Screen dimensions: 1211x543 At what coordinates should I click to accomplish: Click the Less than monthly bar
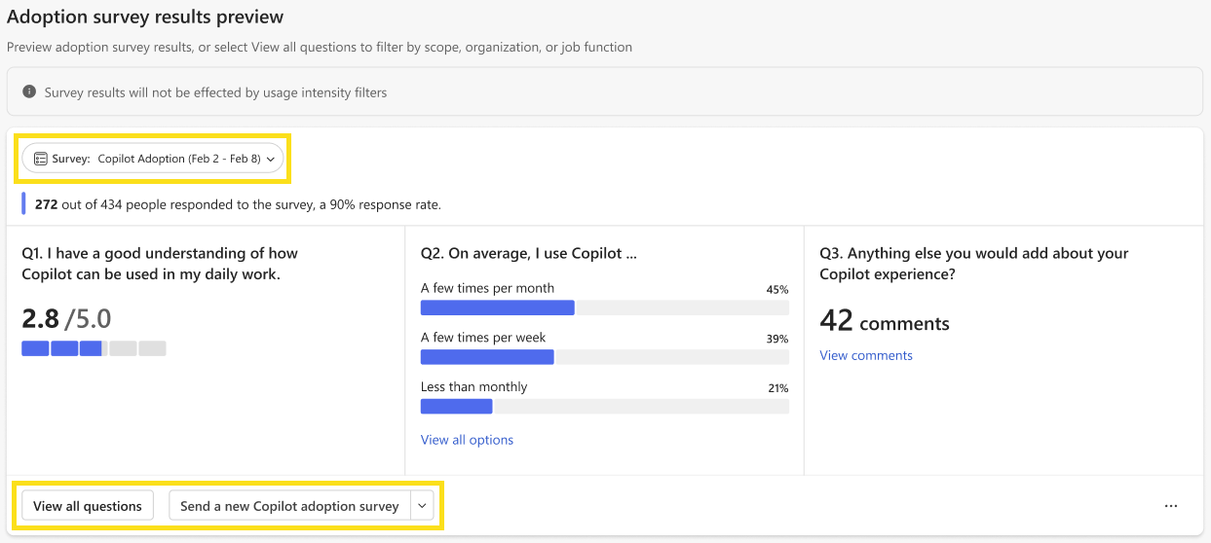coord(604,407)
